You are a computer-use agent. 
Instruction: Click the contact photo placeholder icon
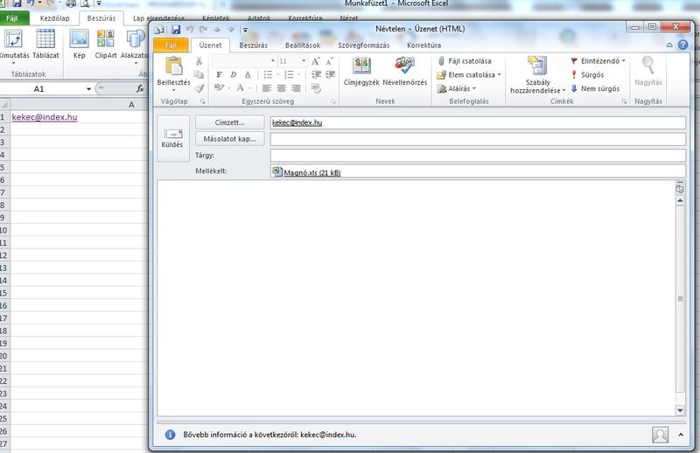point(661,435)
